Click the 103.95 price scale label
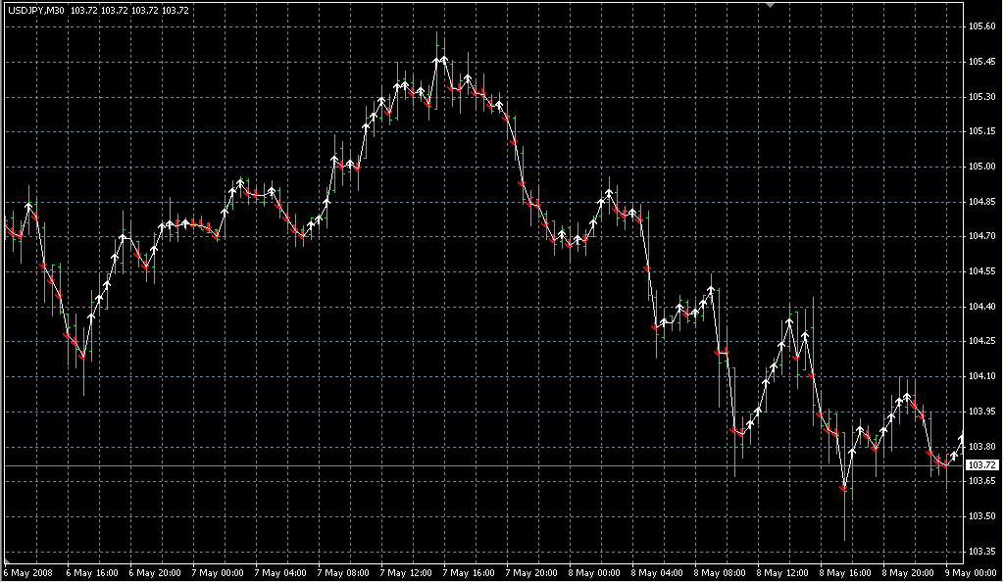 (982, 412)
